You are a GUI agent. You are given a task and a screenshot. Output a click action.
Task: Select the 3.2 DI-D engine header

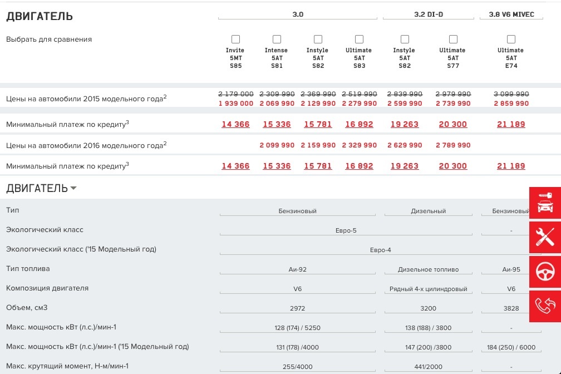click(x=429, y=14)
